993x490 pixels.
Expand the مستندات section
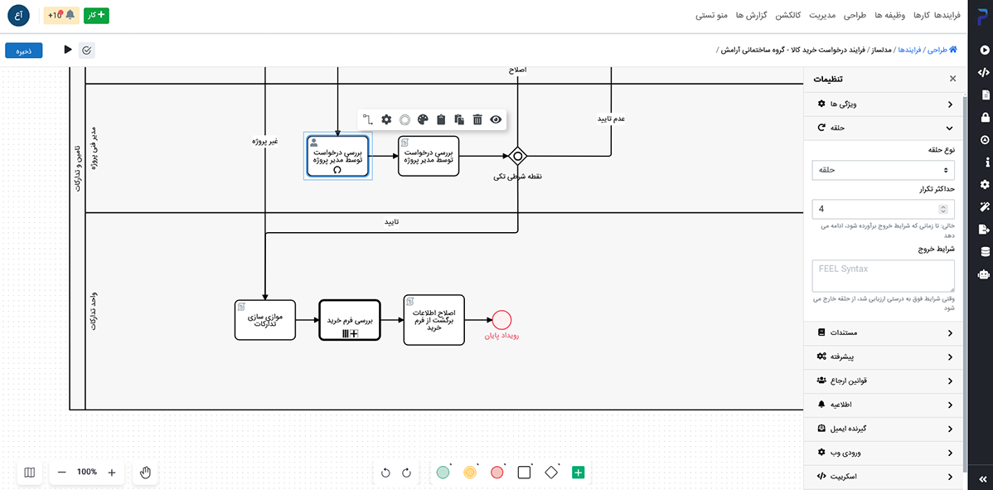tap(884, 332)
